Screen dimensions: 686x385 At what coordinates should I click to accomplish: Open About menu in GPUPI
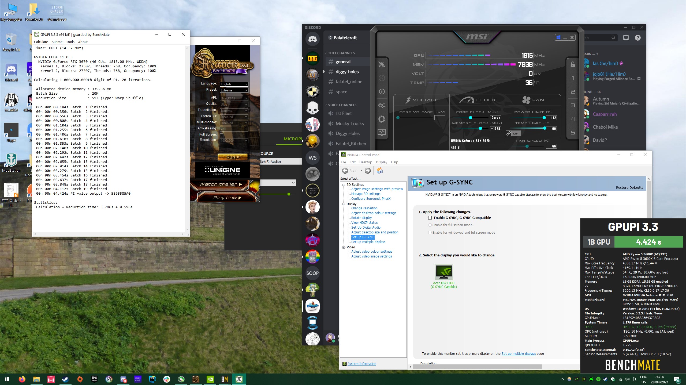coord(83,42)
